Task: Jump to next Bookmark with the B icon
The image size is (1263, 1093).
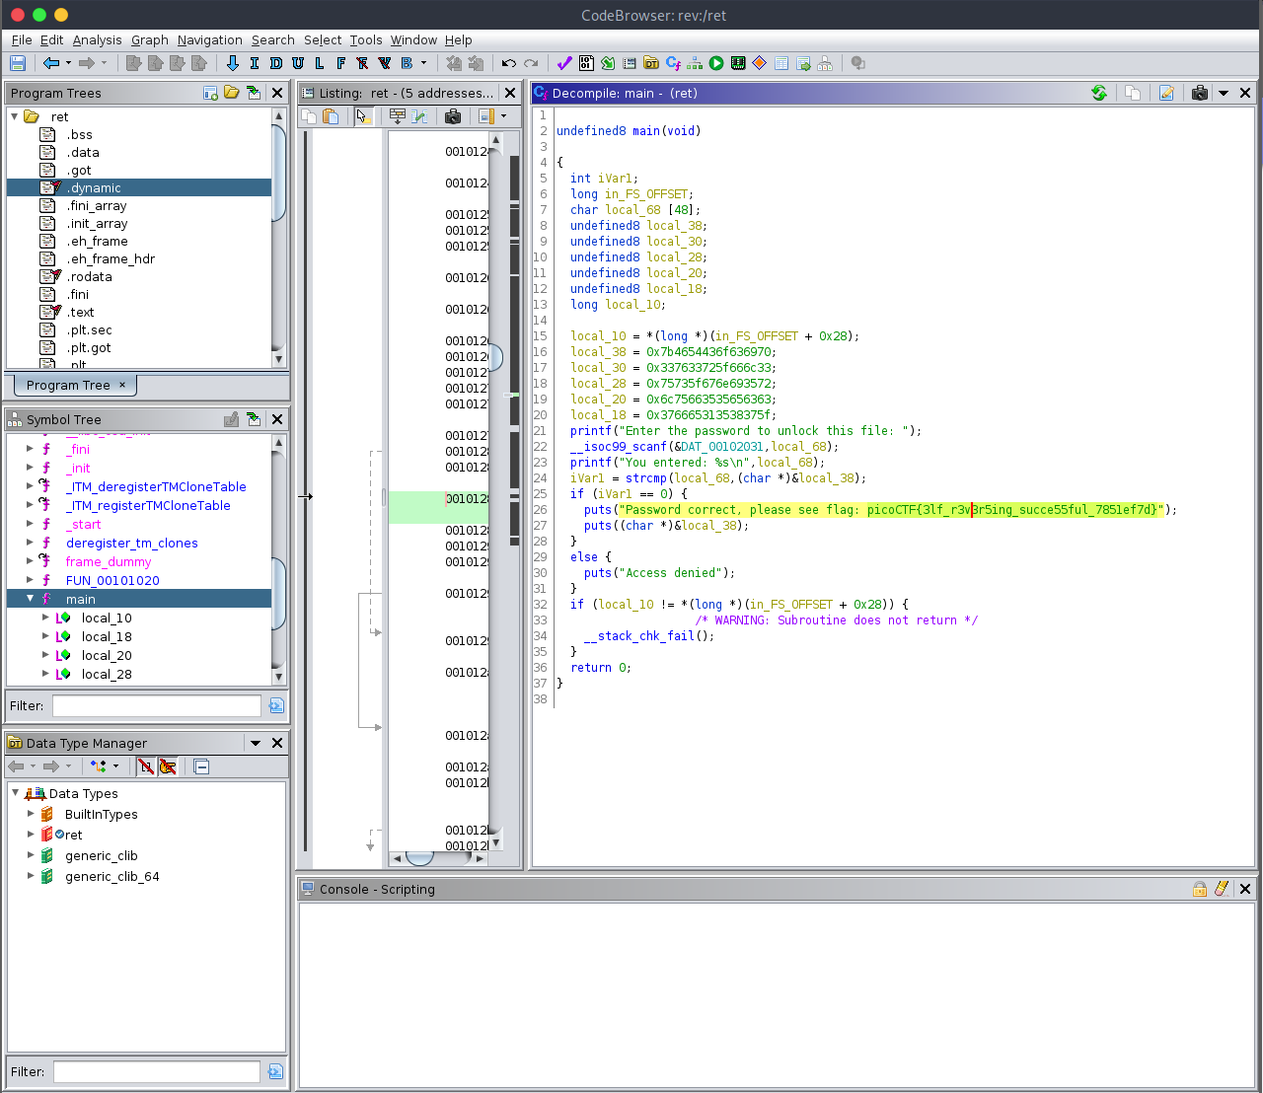Action: pyautogui.click(x=407, y=63)
